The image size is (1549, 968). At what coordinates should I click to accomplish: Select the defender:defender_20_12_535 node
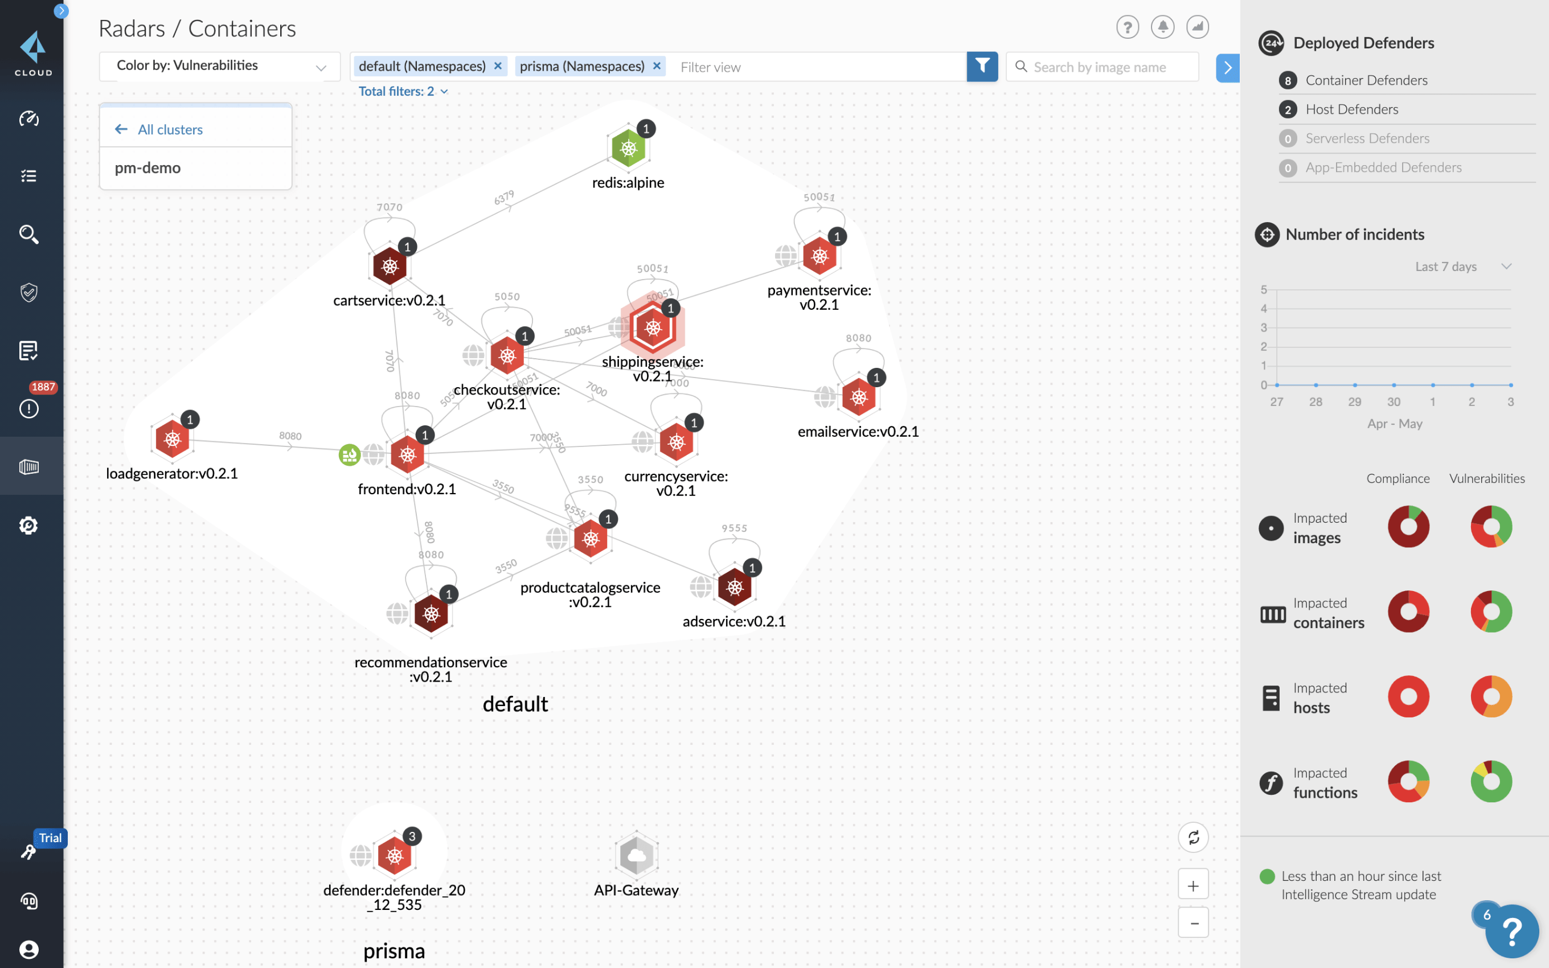click(394, 855)
